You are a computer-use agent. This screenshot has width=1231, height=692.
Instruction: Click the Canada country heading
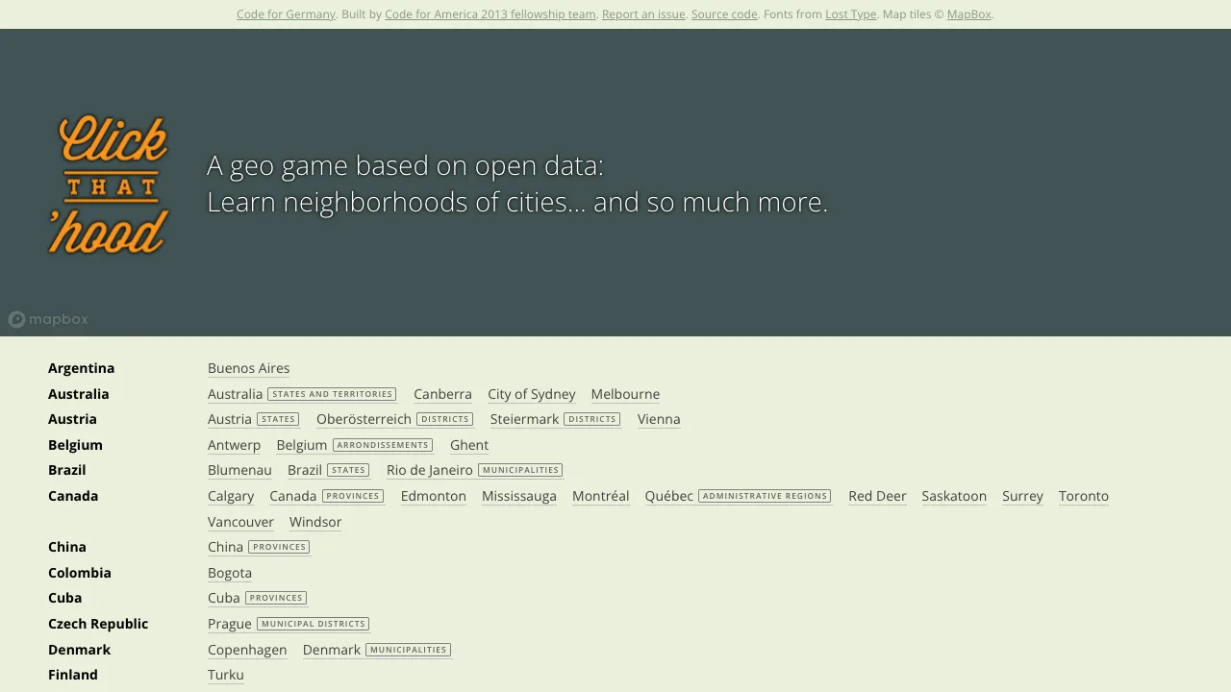pyautogui.click(x=73, y=496)
